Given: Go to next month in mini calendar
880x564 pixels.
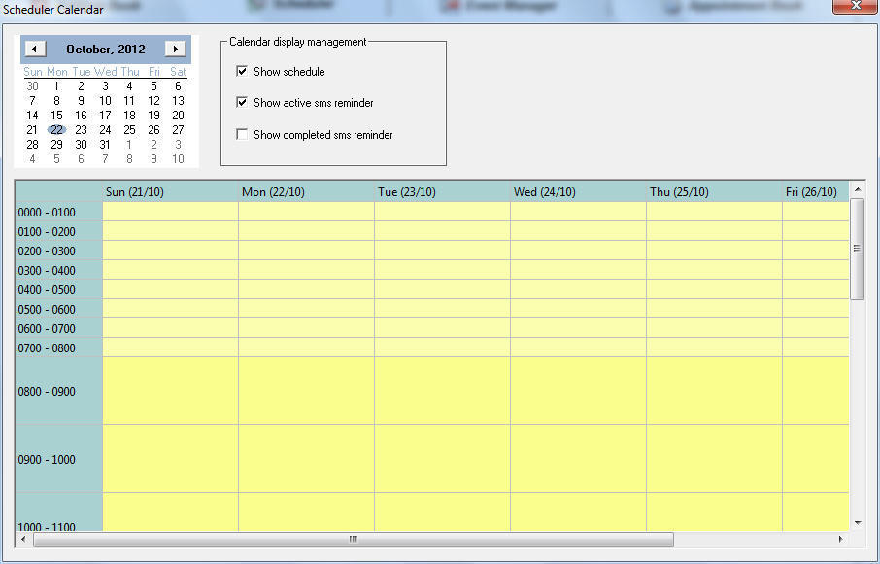Looking at the screenshot, I should [x=175, y=49].
